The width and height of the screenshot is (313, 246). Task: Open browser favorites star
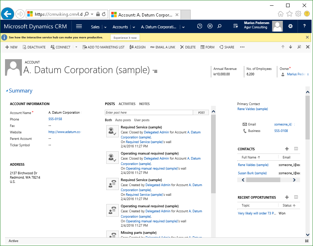pyautogui.click(x=289, y=14)
